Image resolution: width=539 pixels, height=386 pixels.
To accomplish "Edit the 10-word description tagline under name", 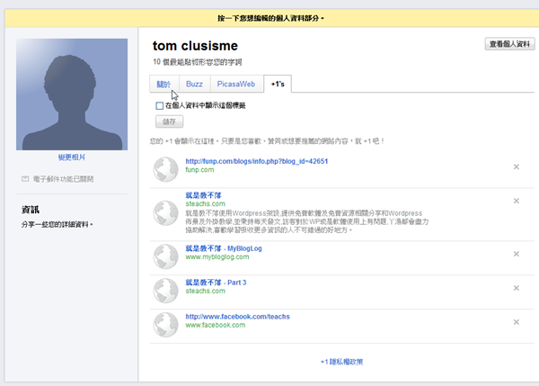I will (x=198, y=62).
